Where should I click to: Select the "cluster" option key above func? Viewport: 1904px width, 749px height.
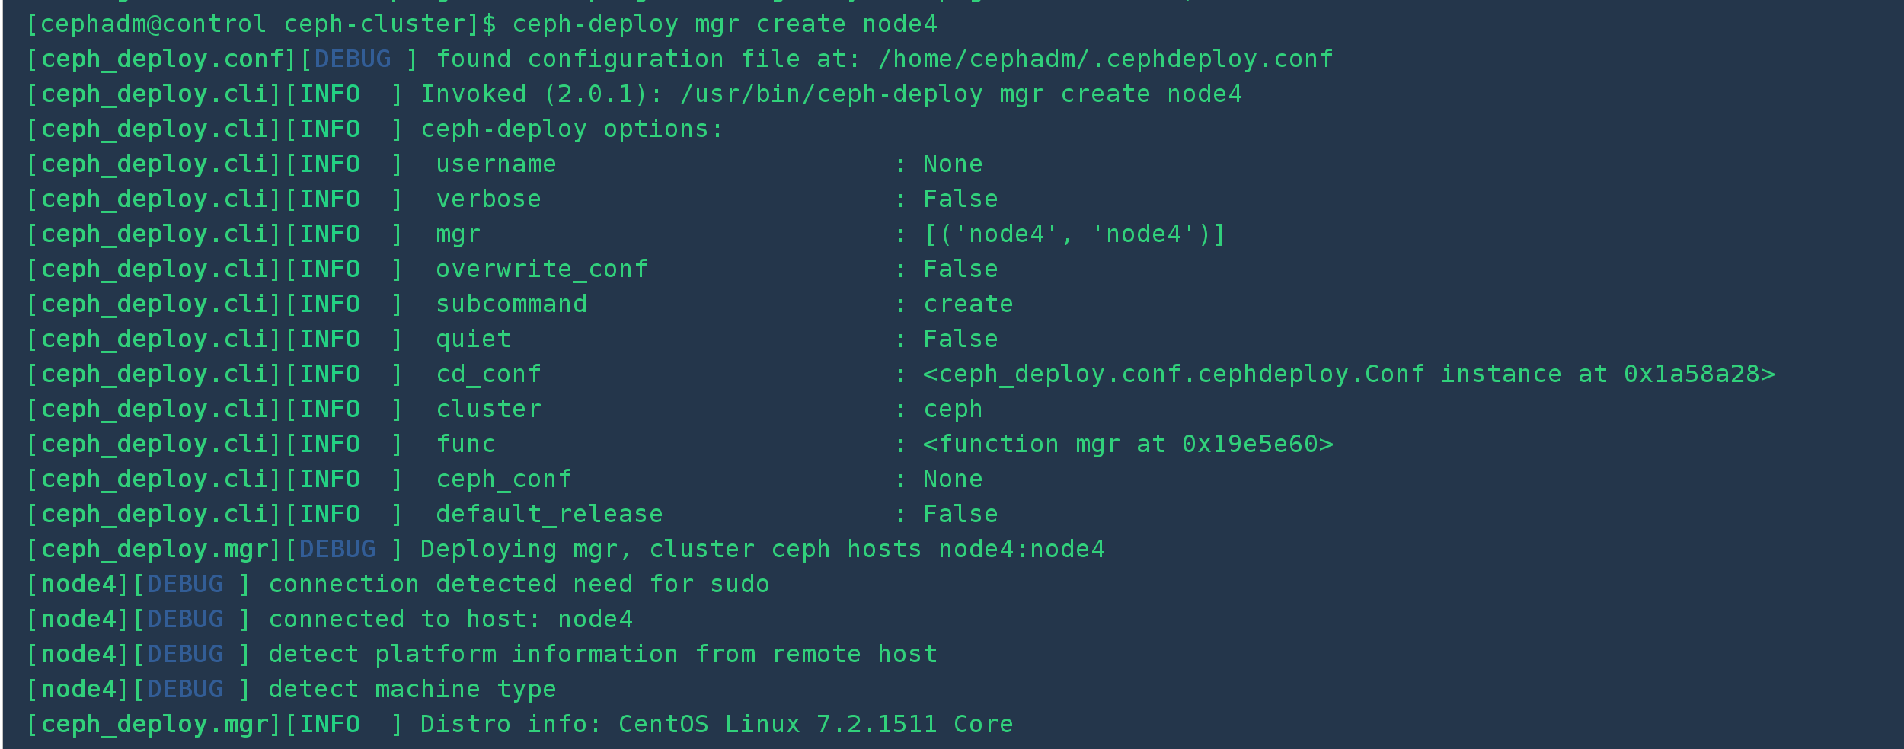(x=489, y=410)
